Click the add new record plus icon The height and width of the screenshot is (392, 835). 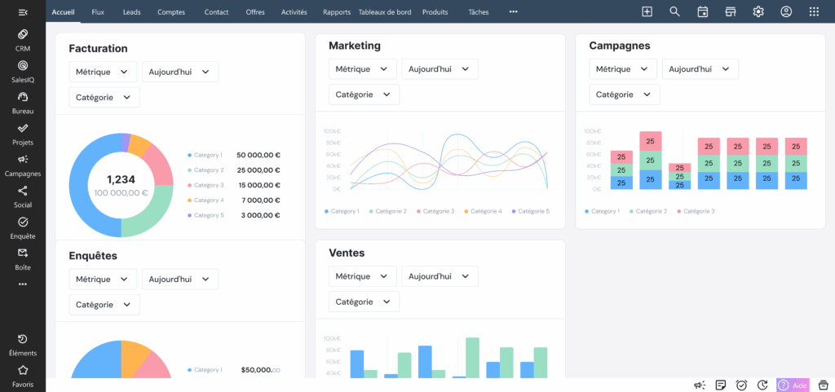coord(647,11)
